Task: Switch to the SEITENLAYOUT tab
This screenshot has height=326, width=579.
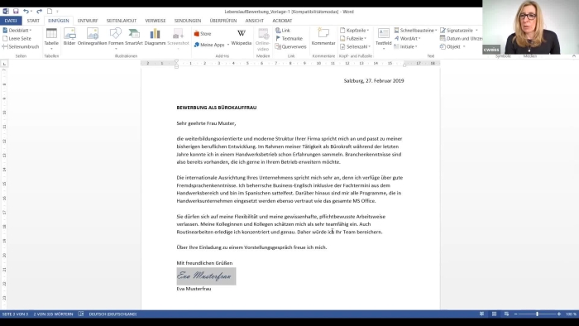Action: point(122,21)
